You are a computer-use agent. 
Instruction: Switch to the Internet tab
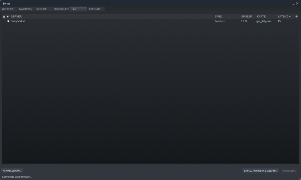pos(9,9)
